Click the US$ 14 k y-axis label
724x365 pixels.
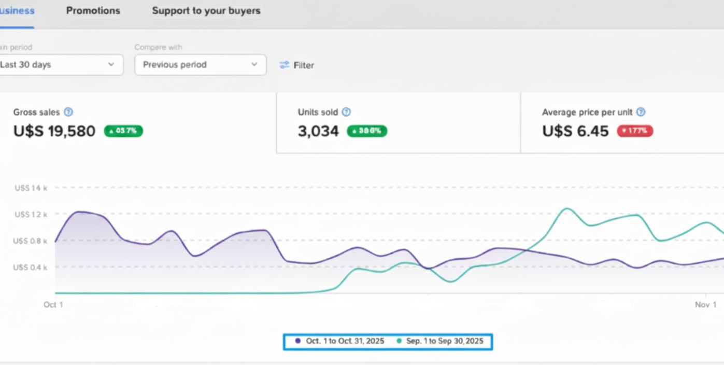(31, 188)
